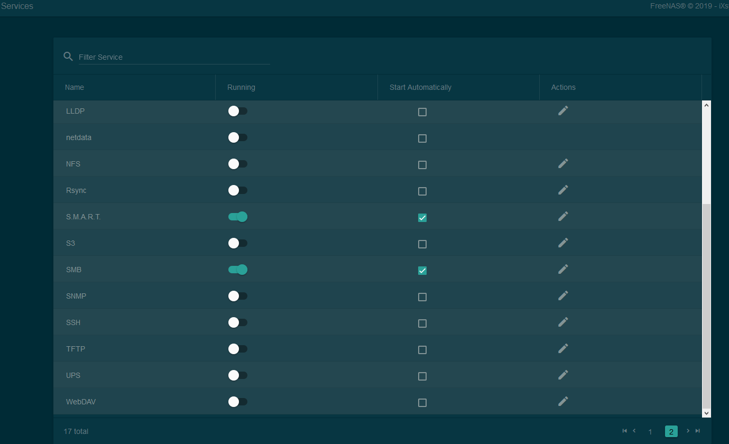
Task: Edit the TFTP service settings
Action: coord(563,348)
